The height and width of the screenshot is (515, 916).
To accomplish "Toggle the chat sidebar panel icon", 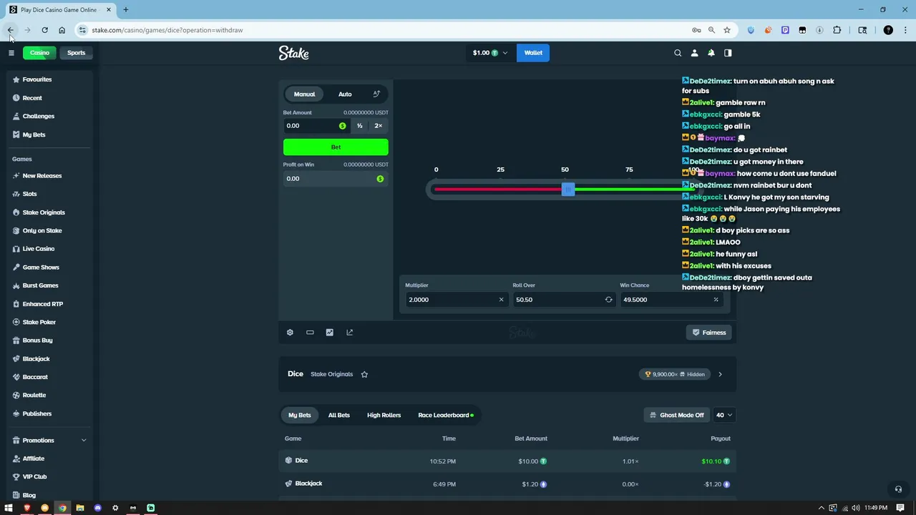I will click(x=728, y=53).
